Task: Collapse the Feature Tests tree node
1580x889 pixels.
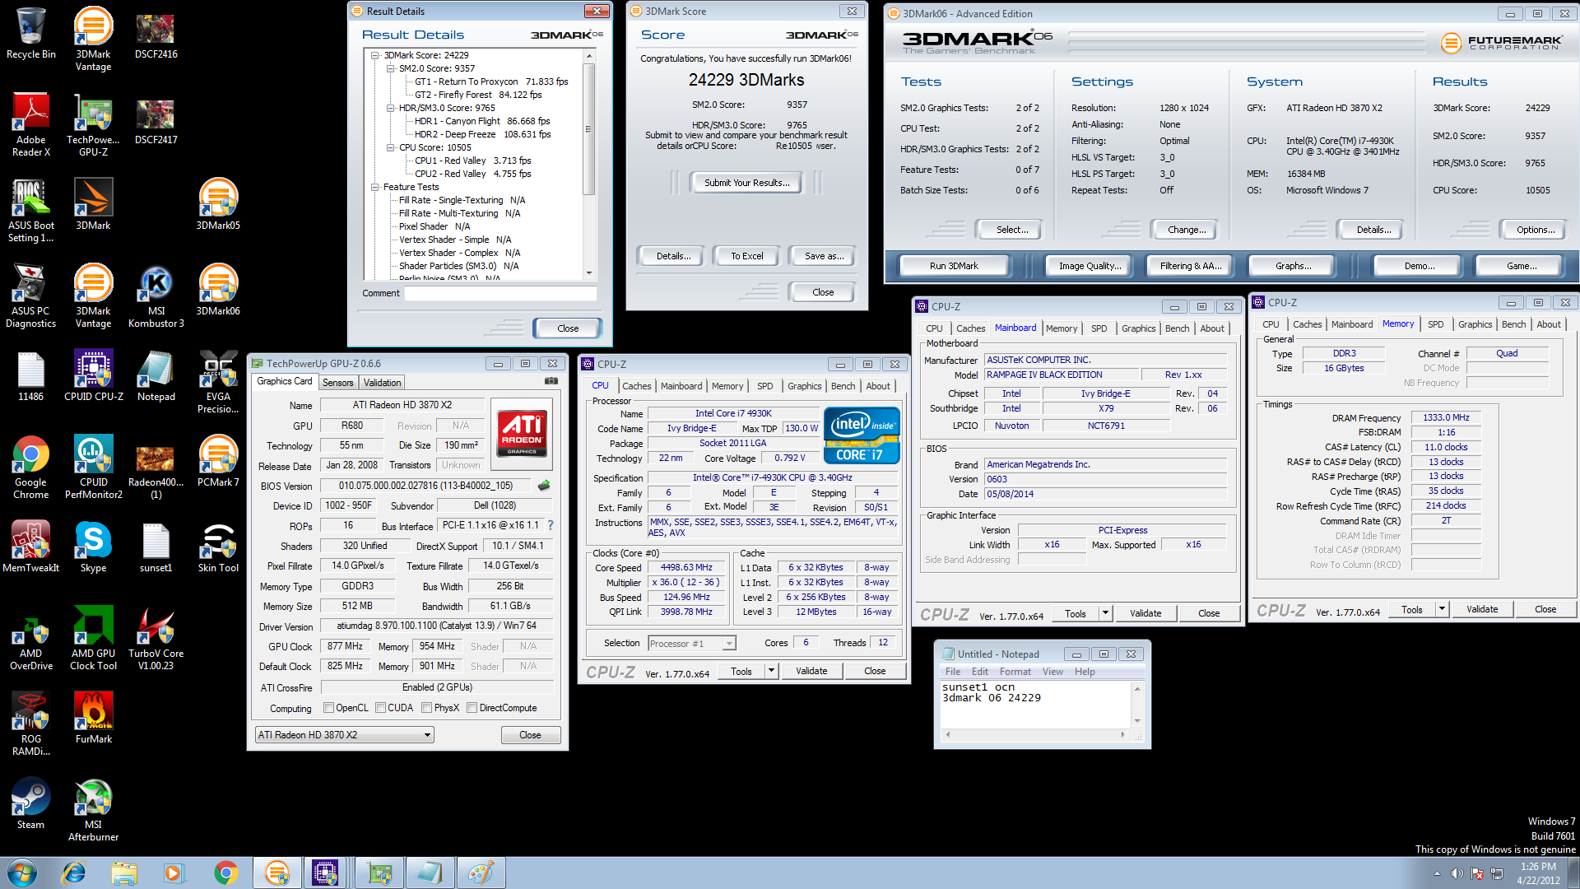Action: pyautogui.click(x=375, y=187)
